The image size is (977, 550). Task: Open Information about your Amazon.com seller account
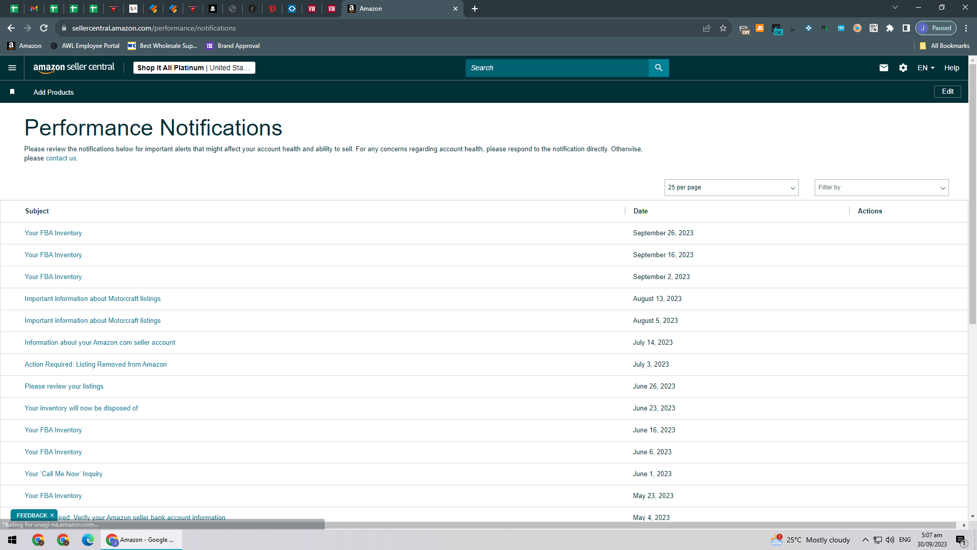click(x=100, y=342)
